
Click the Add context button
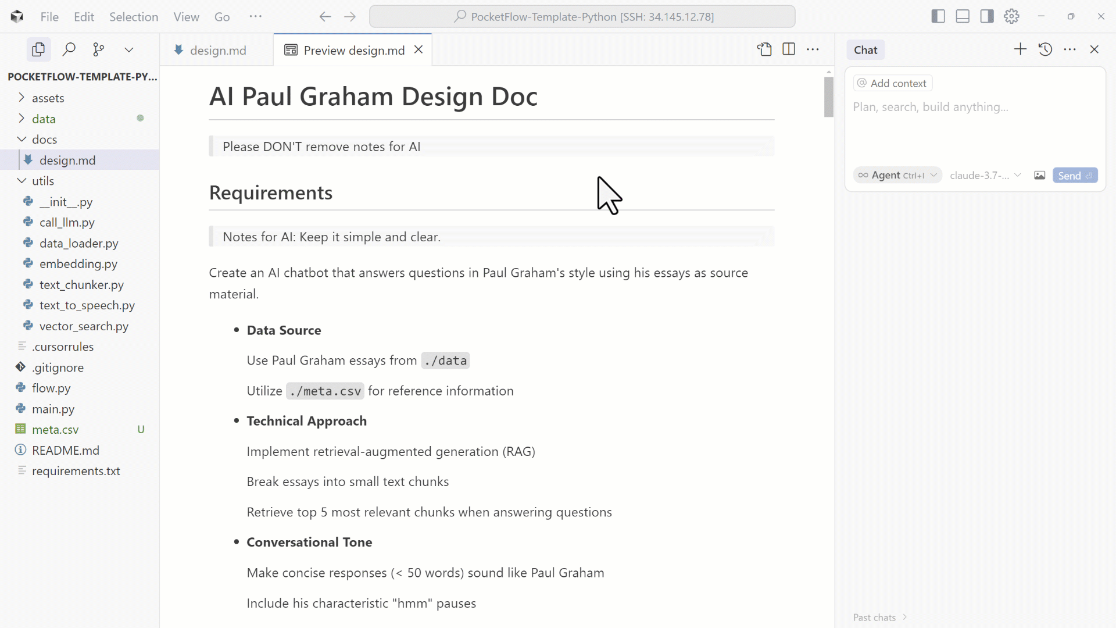coord(893,83)
